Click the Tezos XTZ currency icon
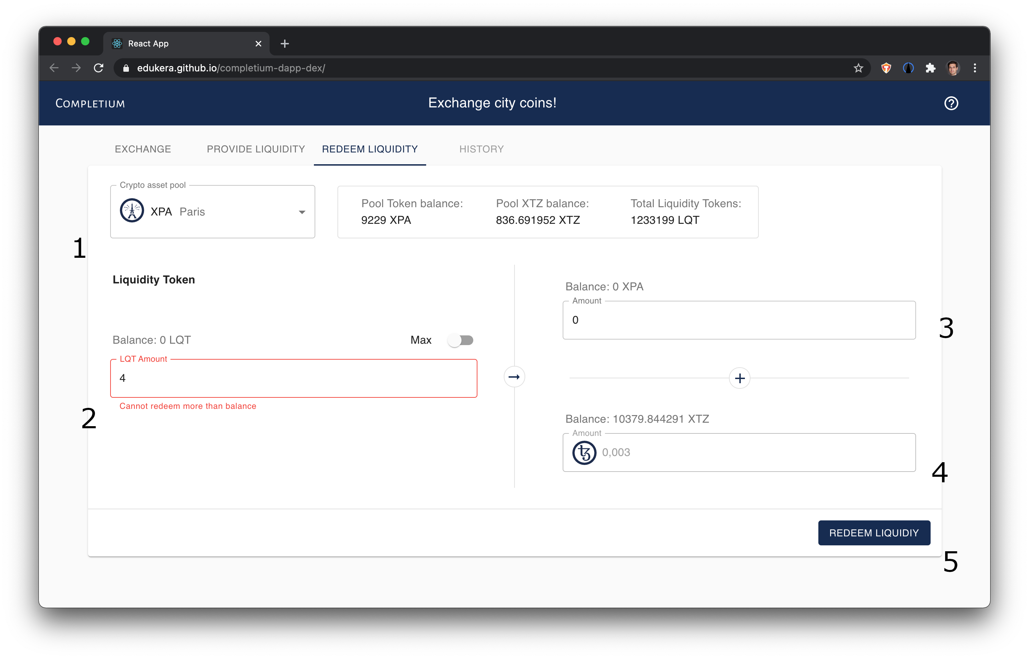 tap(585, 451)
